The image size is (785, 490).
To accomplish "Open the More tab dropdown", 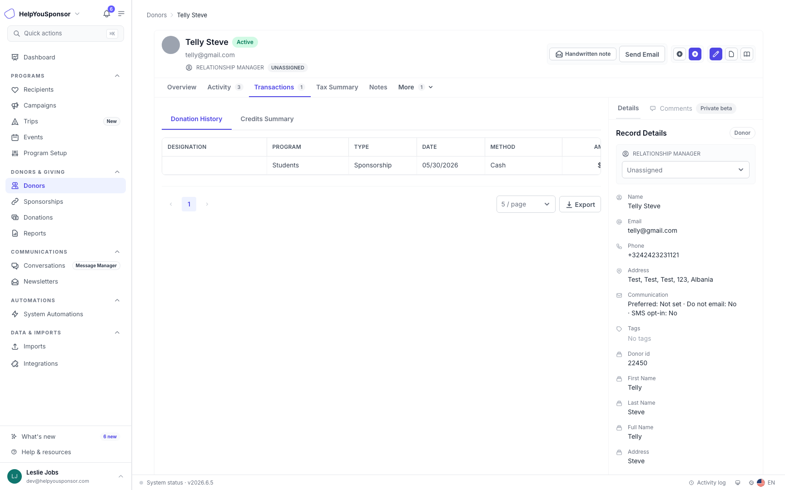I will point(415,87).
